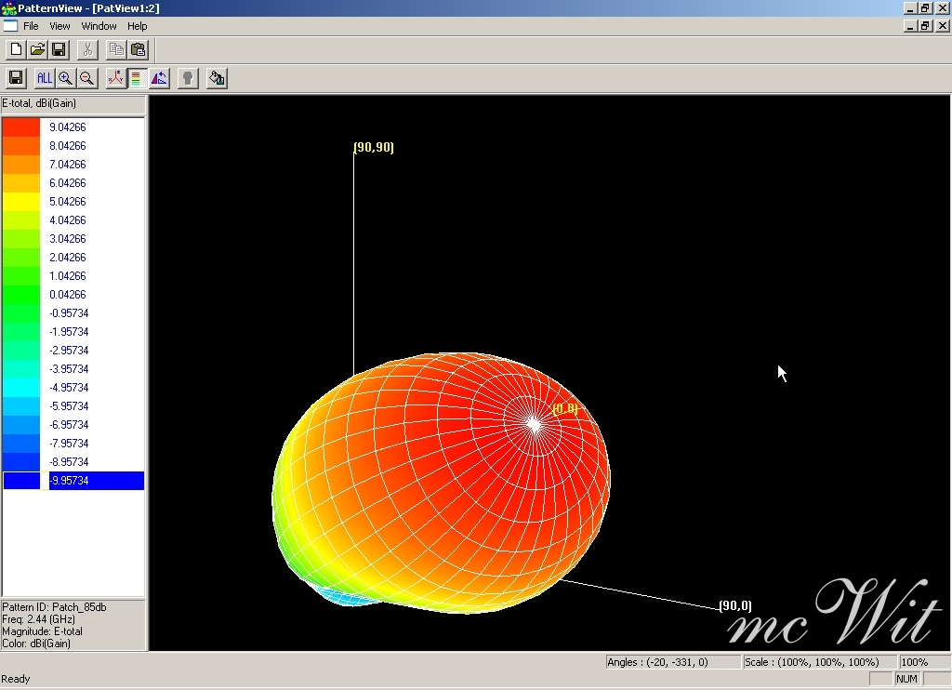Image resolution: width=952 pixels, height=690 pixels.
Task: Zoom in with the plus magnifier
Action: [x=66, y=78]
